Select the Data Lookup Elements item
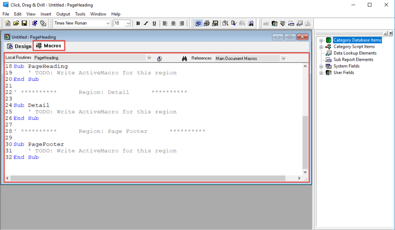The width and height of the screenshot is (395, 230). pos(355,53)
